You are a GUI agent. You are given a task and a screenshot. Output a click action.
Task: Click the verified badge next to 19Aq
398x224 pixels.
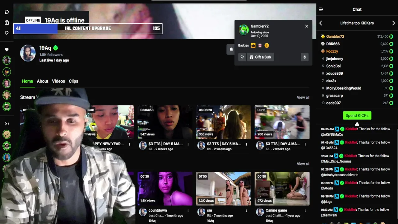click(56, 48)
